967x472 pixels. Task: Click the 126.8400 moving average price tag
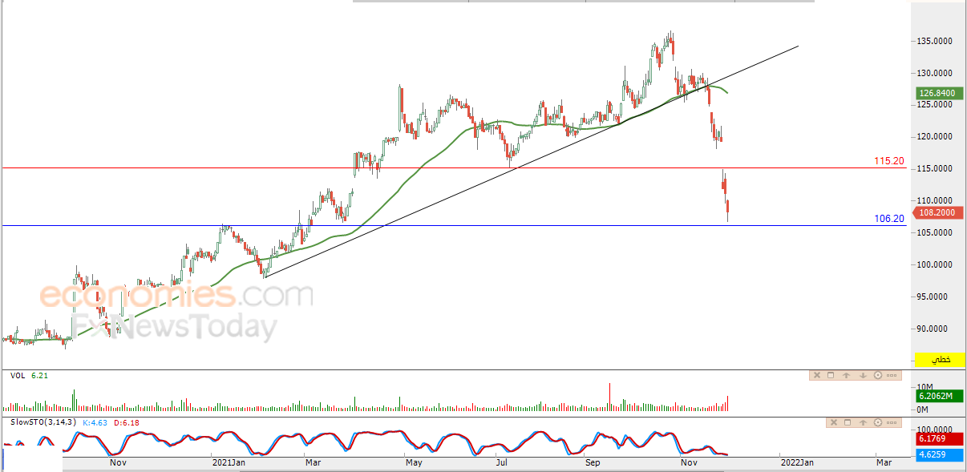940,94
